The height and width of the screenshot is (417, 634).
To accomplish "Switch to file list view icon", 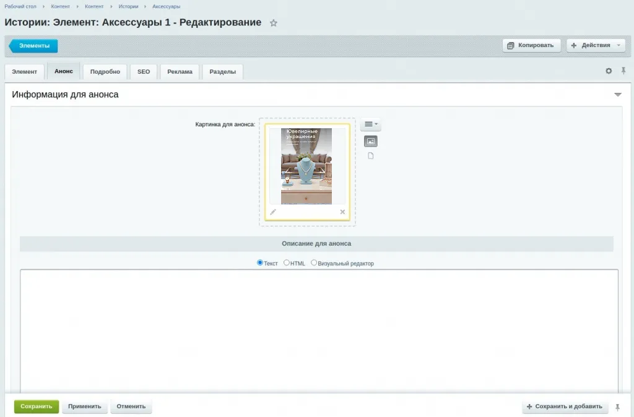I will point(370,156).
